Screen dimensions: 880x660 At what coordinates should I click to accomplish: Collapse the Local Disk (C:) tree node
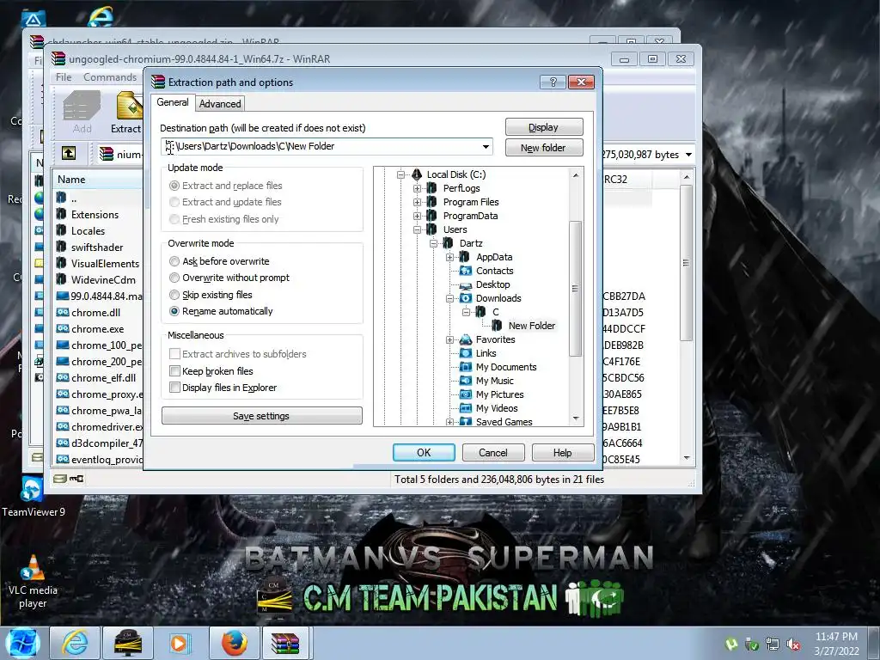tap(400, 174)
